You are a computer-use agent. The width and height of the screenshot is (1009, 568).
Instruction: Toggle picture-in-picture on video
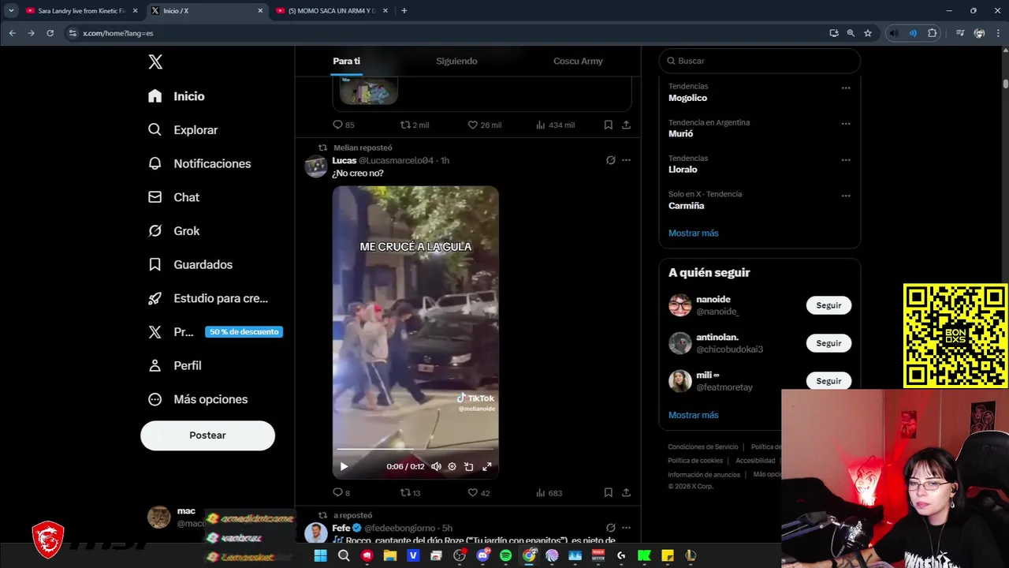469,466
